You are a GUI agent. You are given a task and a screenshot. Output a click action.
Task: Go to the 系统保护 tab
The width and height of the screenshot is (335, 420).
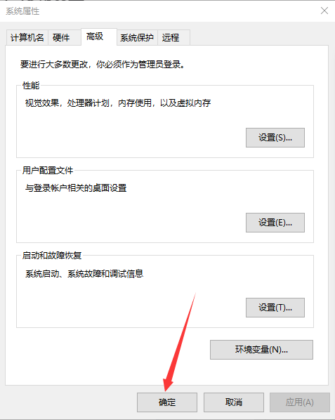tap(137, 37)
